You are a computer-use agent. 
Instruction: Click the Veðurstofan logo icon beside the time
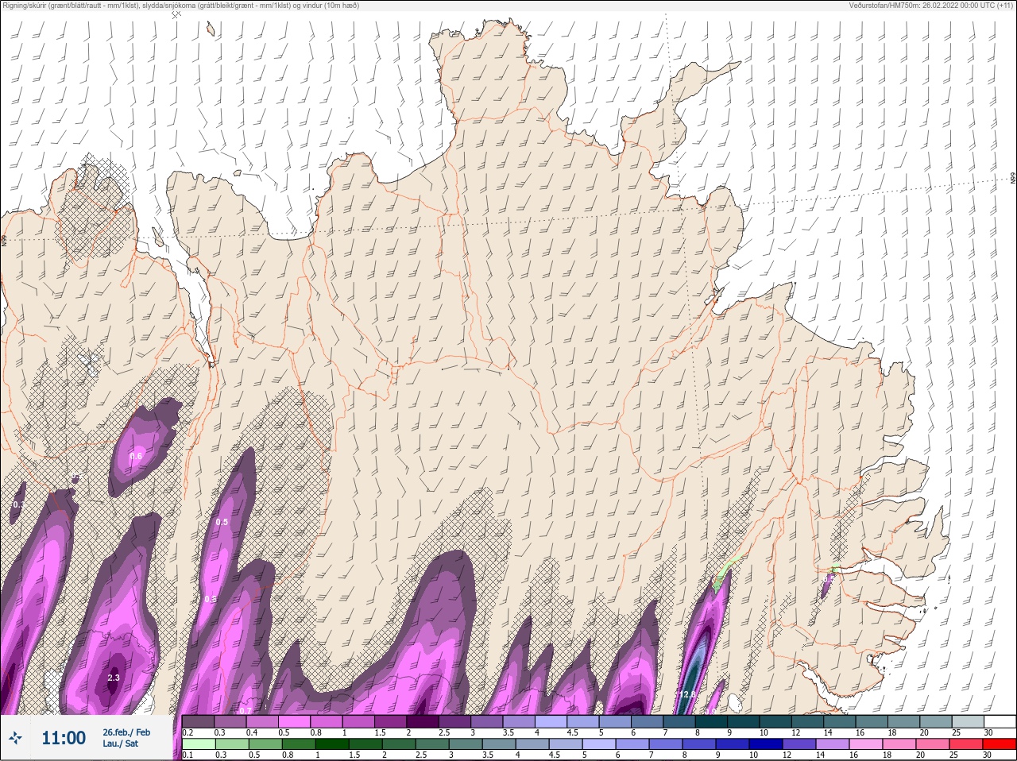point(15,738)
